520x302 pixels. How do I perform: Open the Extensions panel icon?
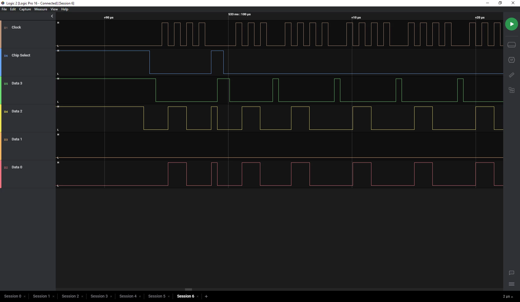(x=511, y=90)
